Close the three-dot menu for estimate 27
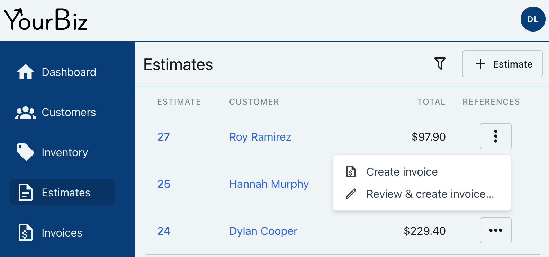549x257 pixels. (x=495, y=136)
